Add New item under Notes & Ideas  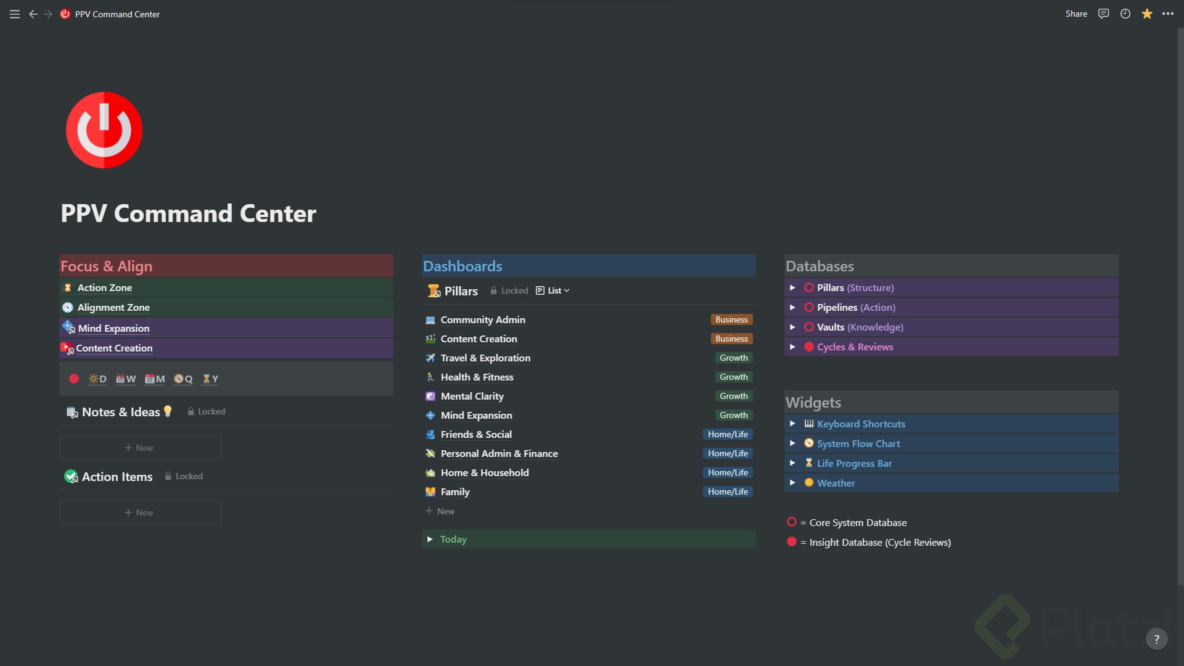pos(140,448)
